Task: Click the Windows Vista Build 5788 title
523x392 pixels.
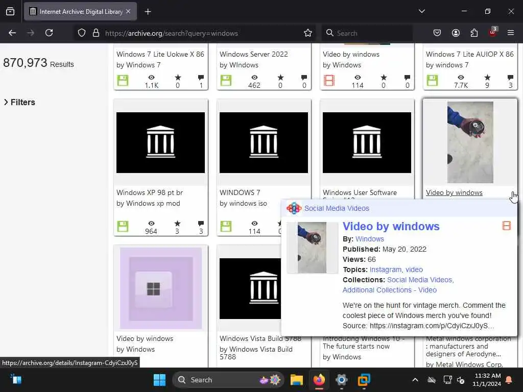Action: click(x=260, y=339)
